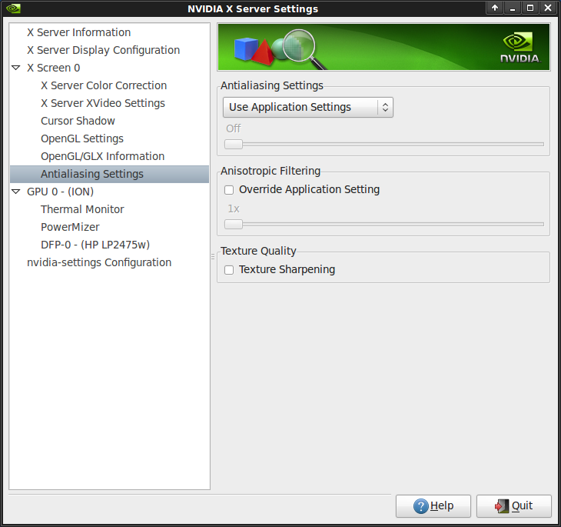Maximize the NVIDIA X Server Settings window
561x527 pixels.
530,8
